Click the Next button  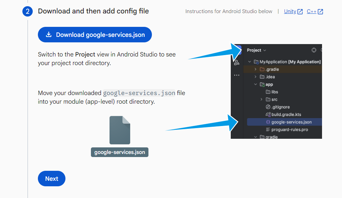tap(52, 179)
